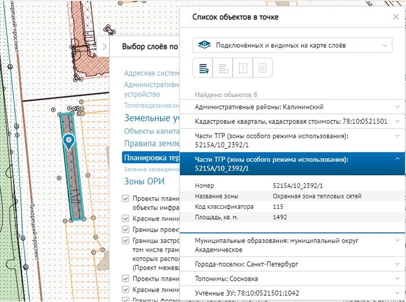
Task: Expand 'Учтённые ЗУ: 78:10:0521501:1042' entry
Action: point(292,293)
